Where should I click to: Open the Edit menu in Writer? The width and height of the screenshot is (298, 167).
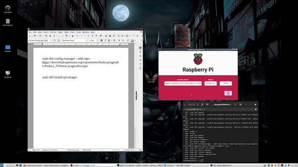(35, 32)
